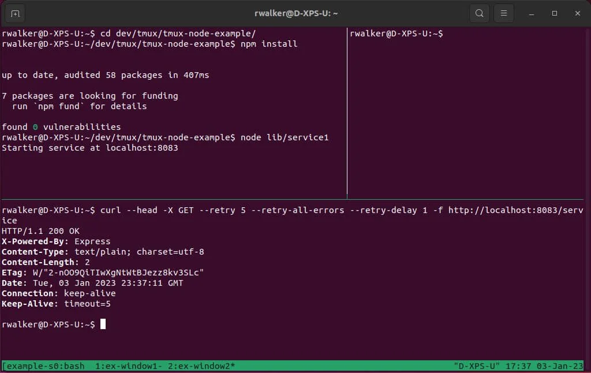Click the 'cd dev/tmux/tmux-node-example/' command

(x=178, y=33)
